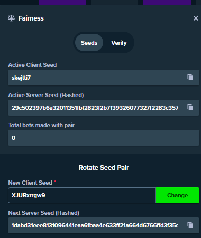Viewport: 201px width, 238px height.
Task: Open the Verify tab
Action: point(119,43)
